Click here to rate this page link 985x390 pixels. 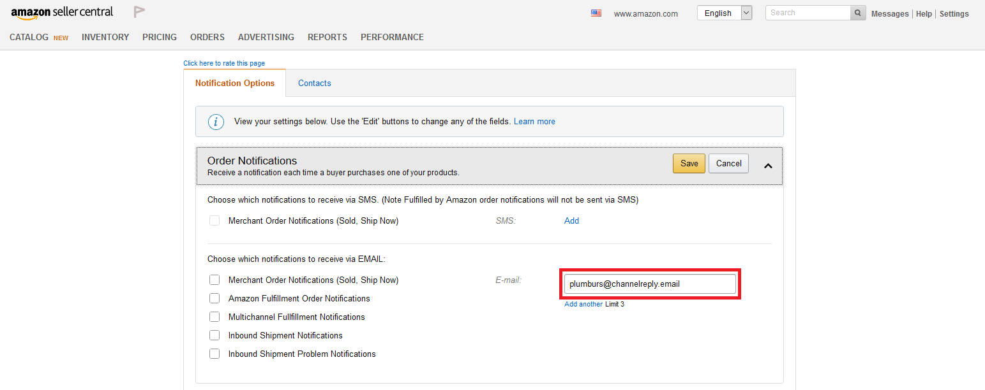pyautogui.click(x=224, y=63)
